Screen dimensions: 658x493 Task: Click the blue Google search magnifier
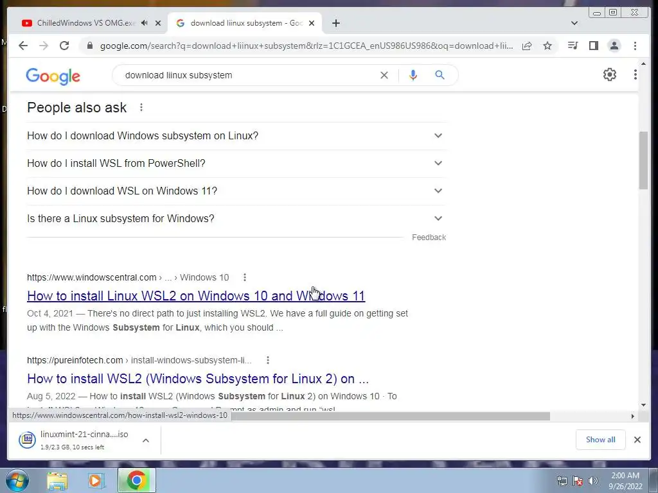pos(440,75)
